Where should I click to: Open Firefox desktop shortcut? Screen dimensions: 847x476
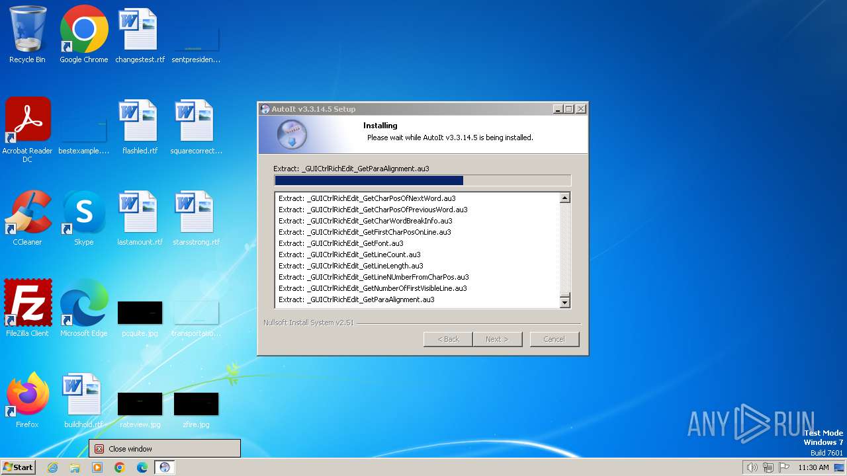pyautogui.click(x=27, y=400)
